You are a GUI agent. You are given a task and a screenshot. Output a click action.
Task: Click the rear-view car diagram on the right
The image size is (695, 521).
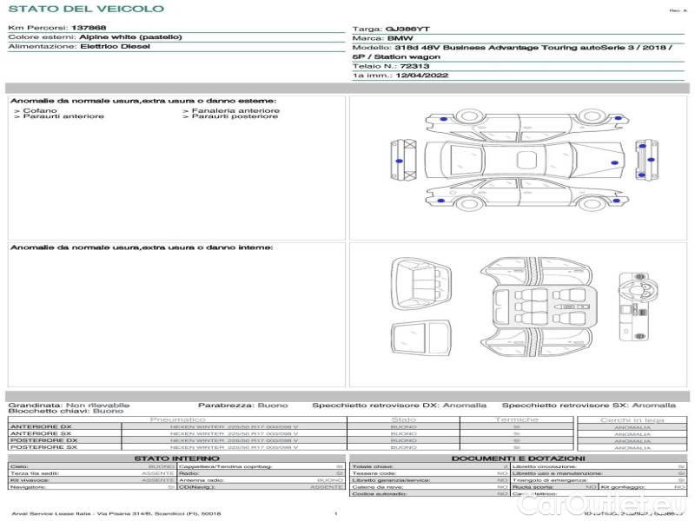[645, 156]
